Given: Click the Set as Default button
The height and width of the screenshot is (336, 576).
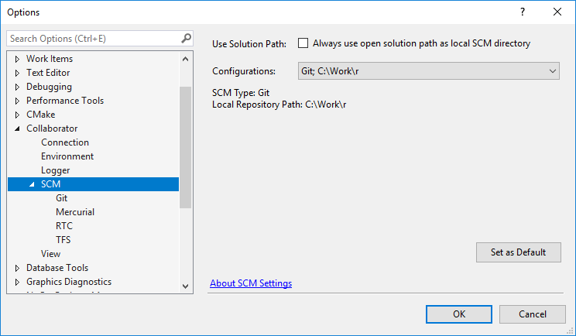Looking at the screenshot, I should pos(518,252).
